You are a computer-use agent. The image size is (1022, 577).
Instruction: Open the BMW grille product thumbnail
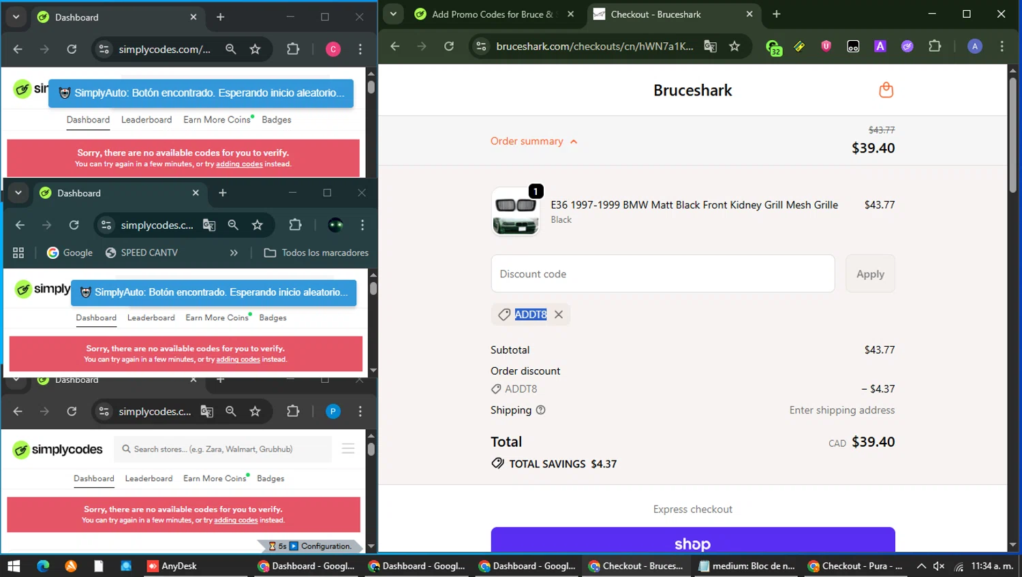(516, 212)
